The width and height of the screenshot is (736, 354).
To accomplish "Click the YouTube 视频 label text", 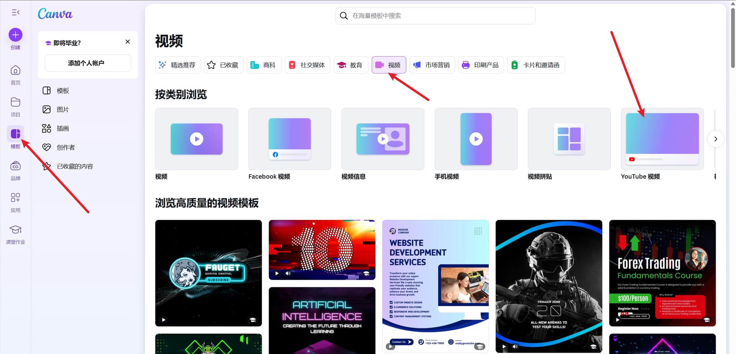I will (640, 176).
